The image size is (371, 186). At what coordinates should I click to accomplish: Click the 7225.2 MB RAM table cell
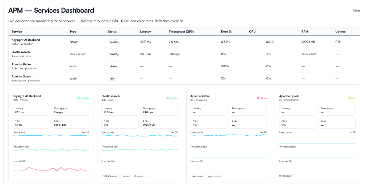coord(308,54)
